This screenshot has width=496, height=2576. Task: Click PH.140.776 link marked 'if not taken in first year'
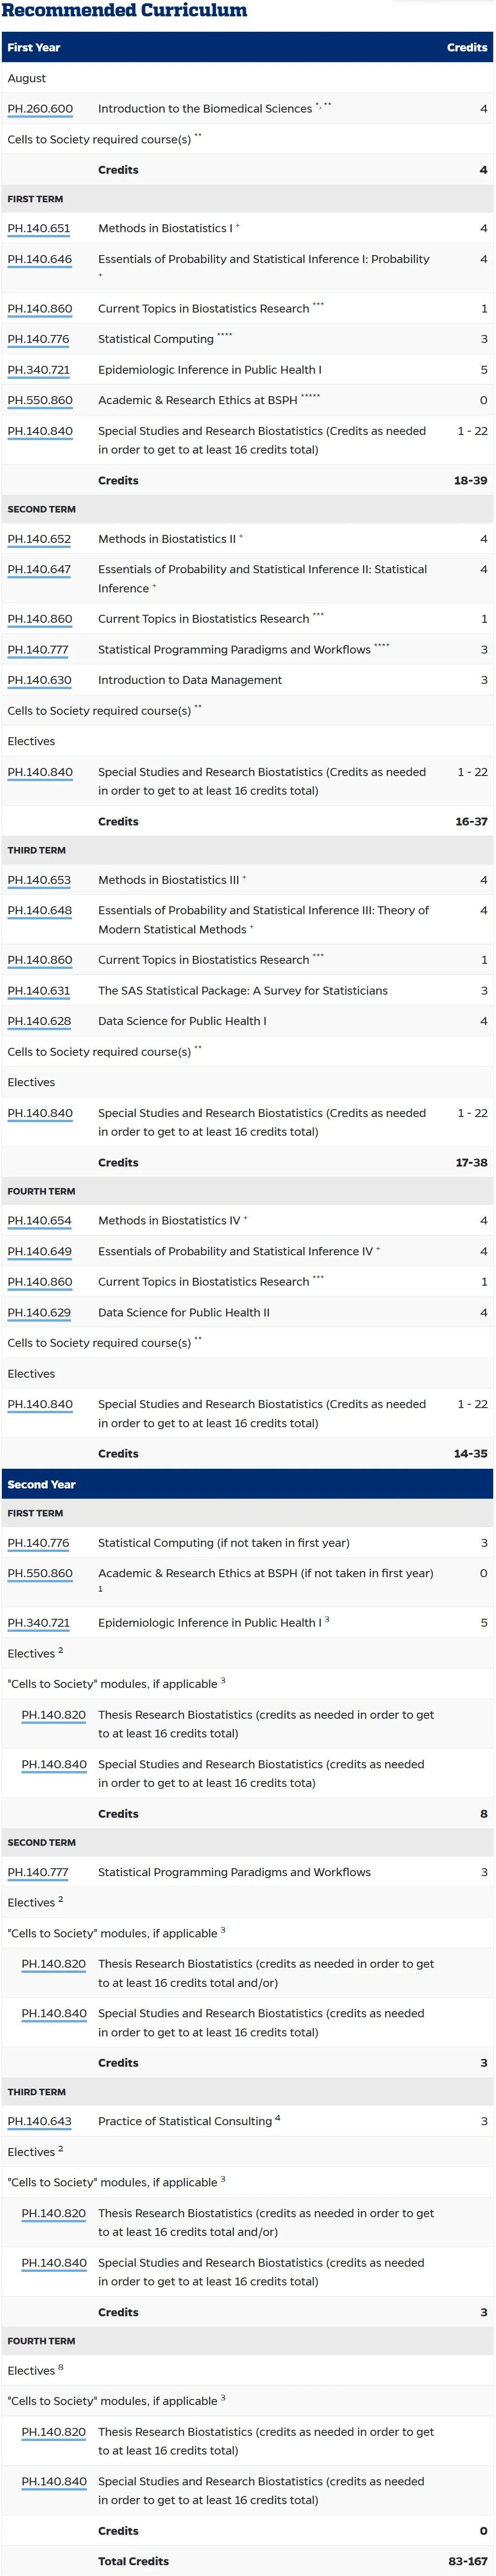(x=38, y=1543)
